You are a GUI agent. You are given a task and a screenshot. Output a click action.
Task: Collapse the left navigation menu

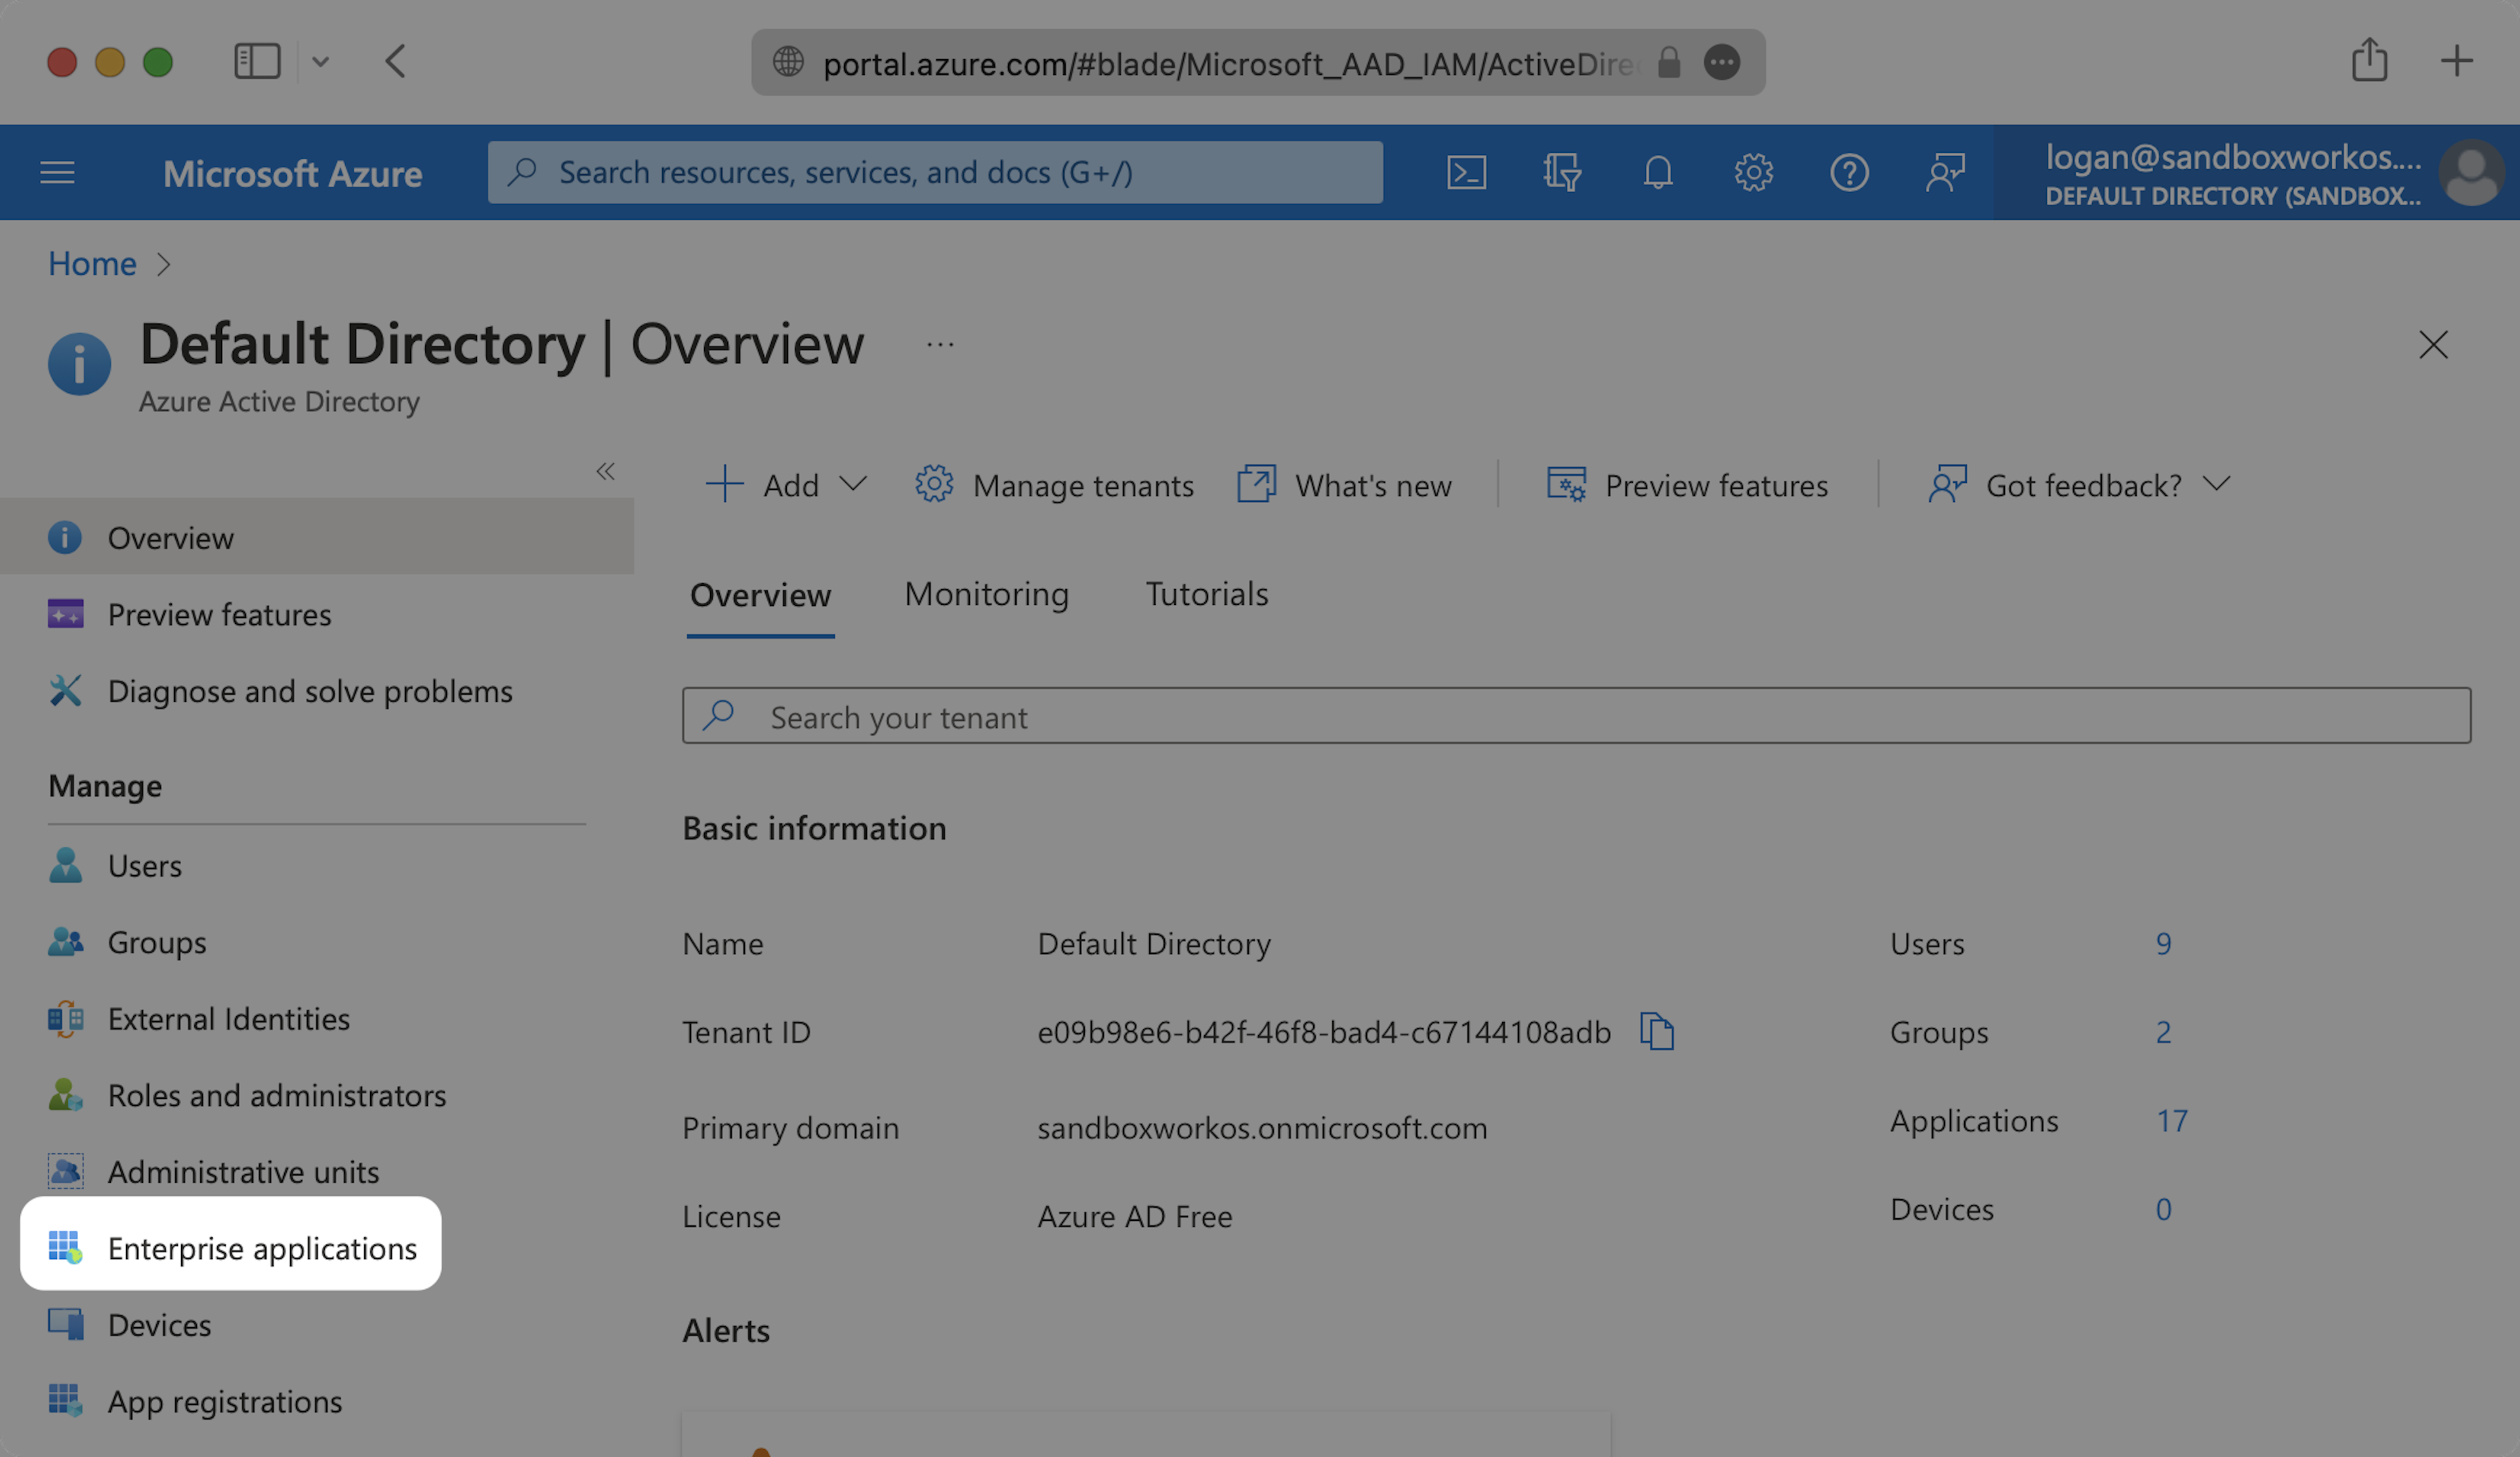tap(605, 470)
